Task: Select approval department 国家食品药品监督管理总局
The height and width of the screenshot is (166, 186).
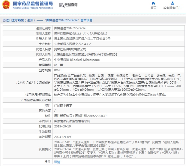Action: [x=72, y=121]
